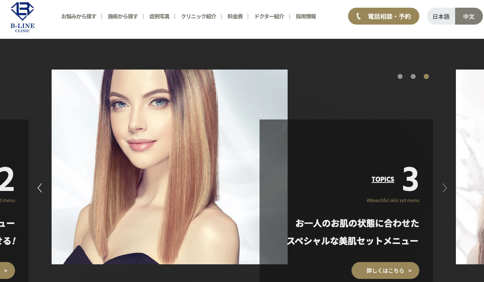The image size is (484, 282).
Task: Click the B-LINE Clinic diamond logo
Action: click(x=22, y=16)
